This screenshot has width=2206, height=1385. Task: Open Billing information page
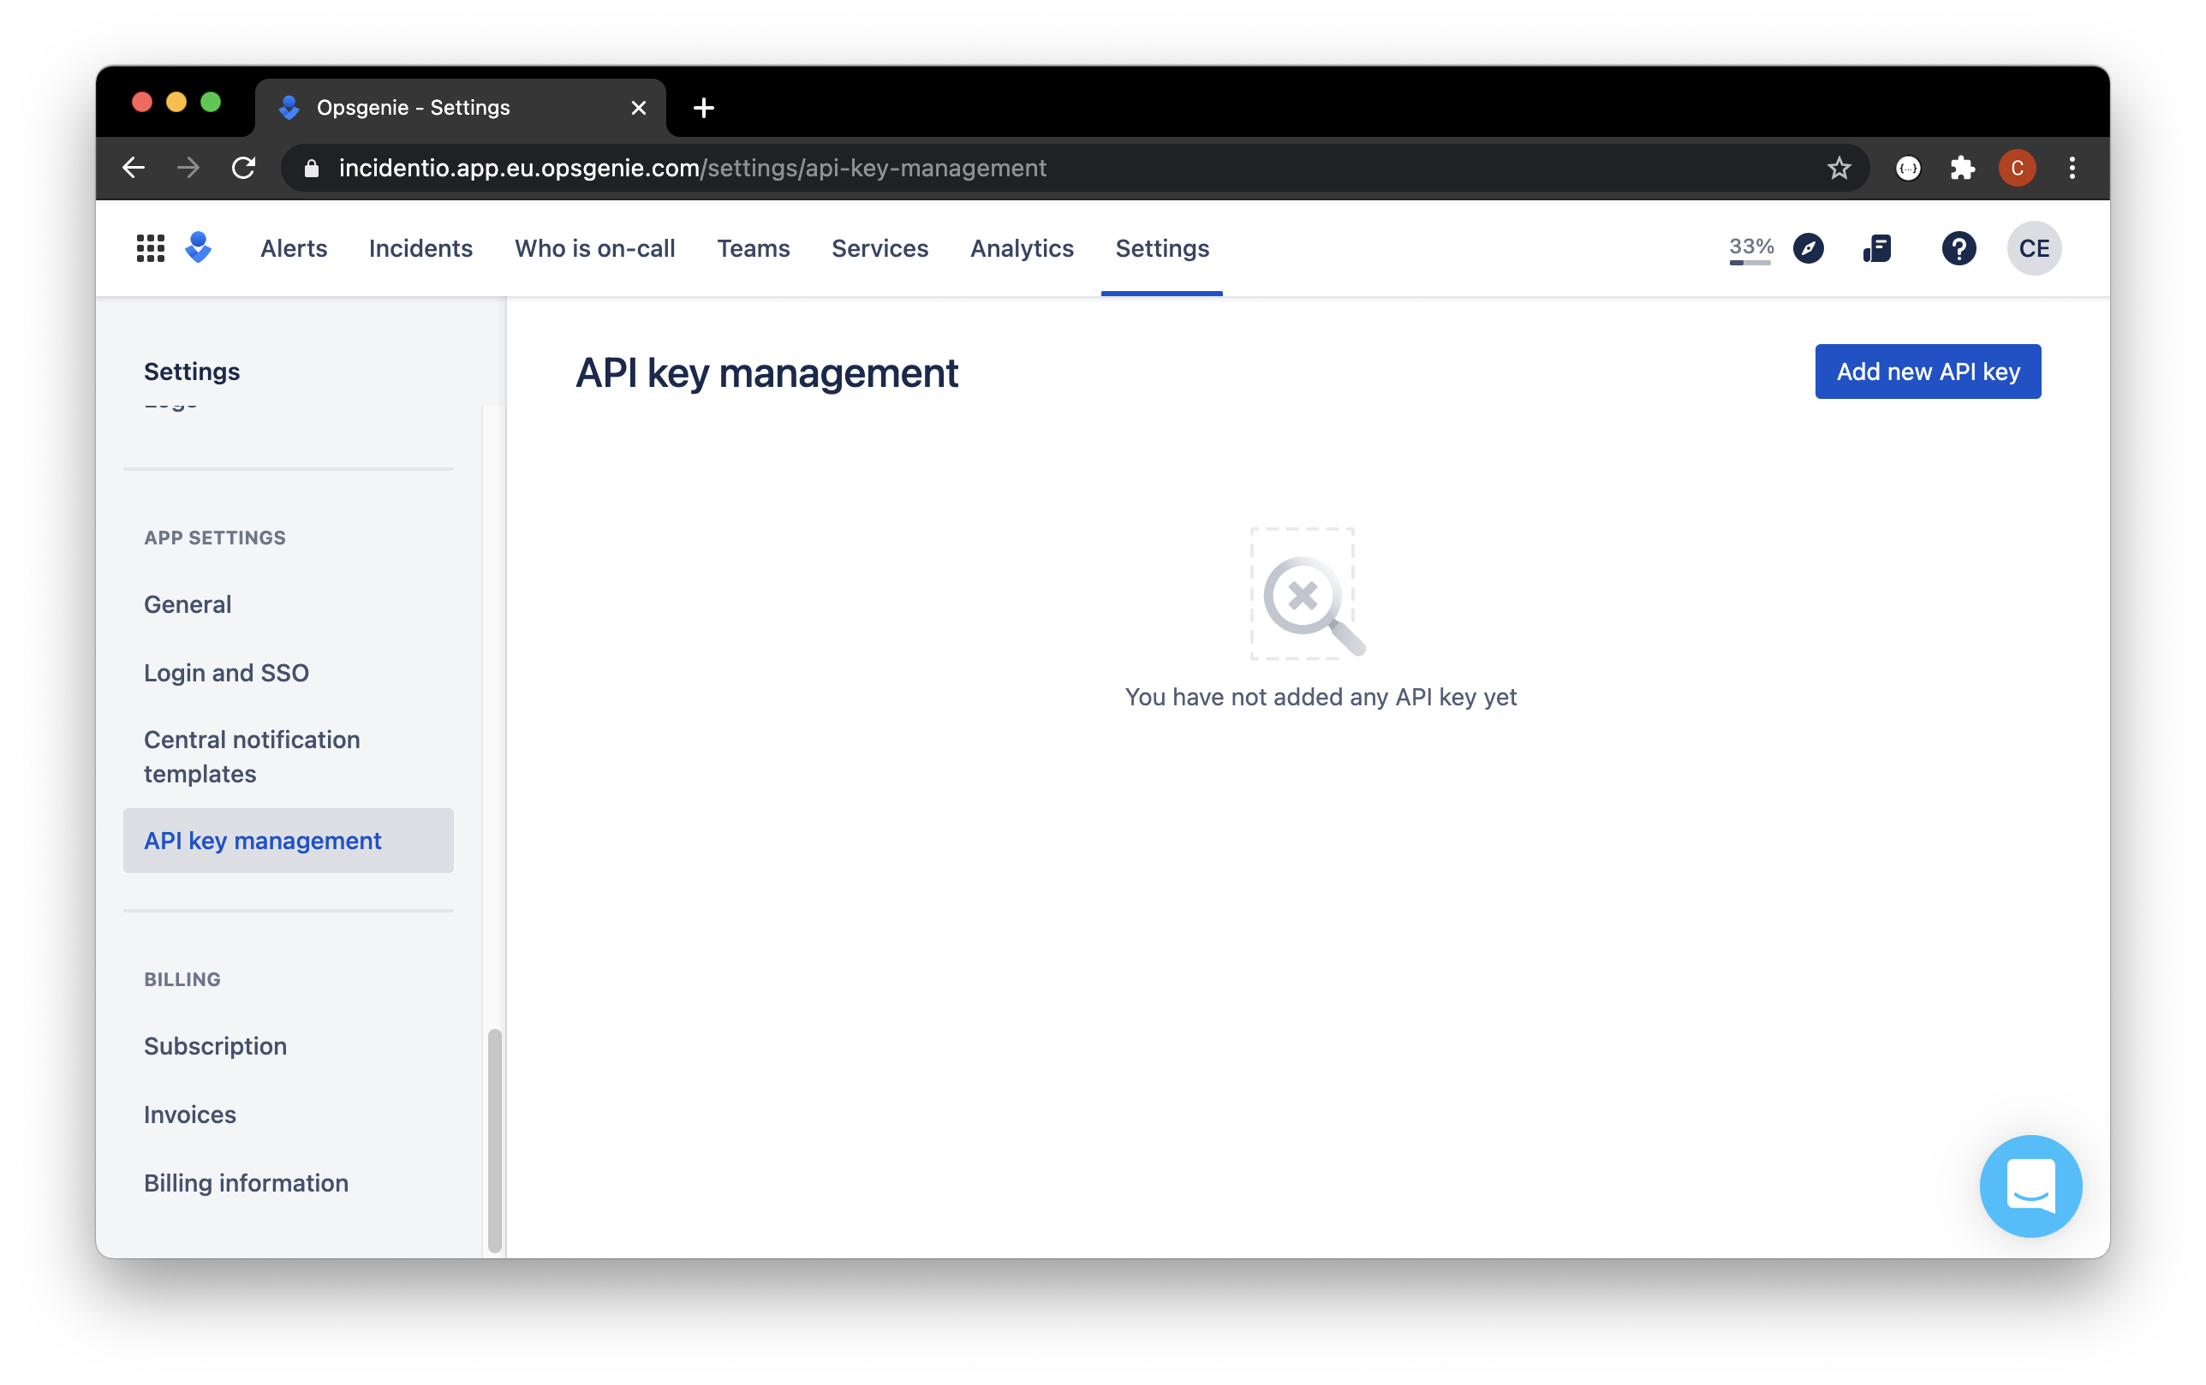246,1183
